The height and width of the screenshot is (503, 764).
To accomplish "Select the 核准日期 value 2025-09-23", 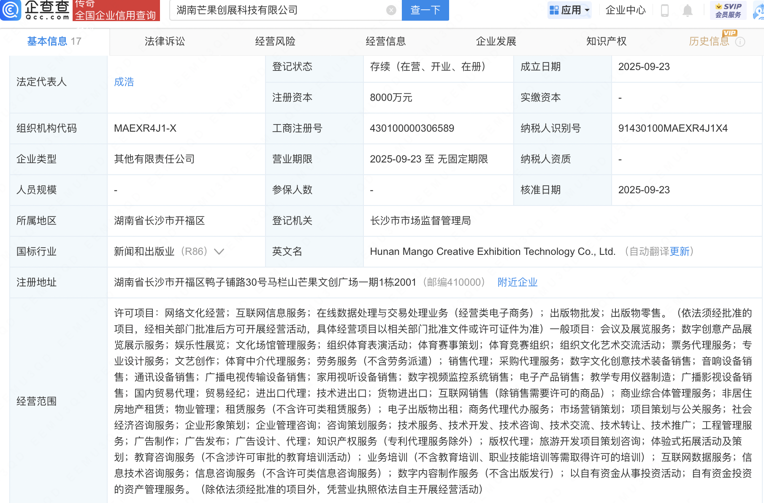I will [644, 190].
